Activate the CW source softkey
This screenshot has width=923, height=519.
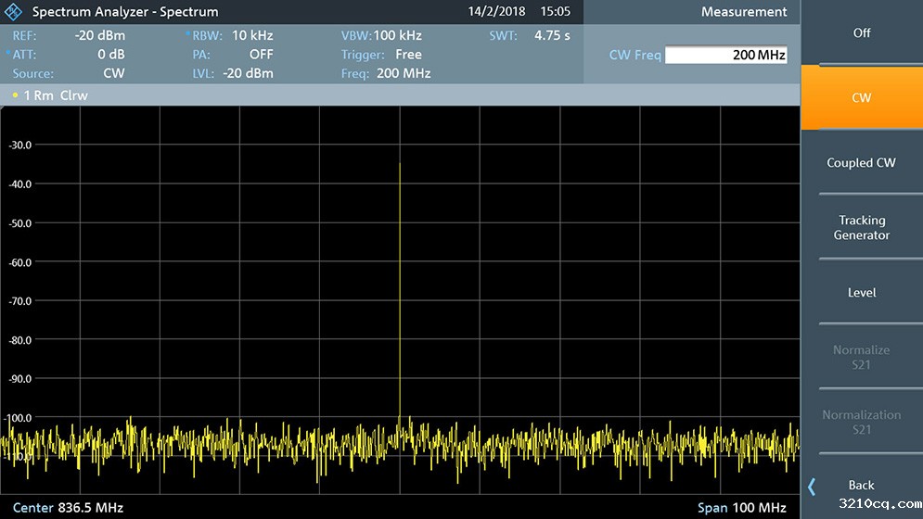pyautogui.click(x=862, y=97)
